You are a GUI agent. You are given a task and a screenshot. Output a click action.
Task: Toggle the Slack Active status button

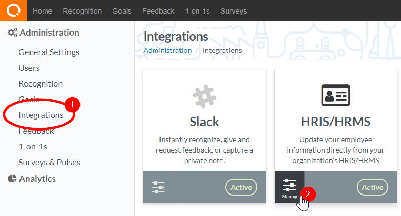pos(241,187)
